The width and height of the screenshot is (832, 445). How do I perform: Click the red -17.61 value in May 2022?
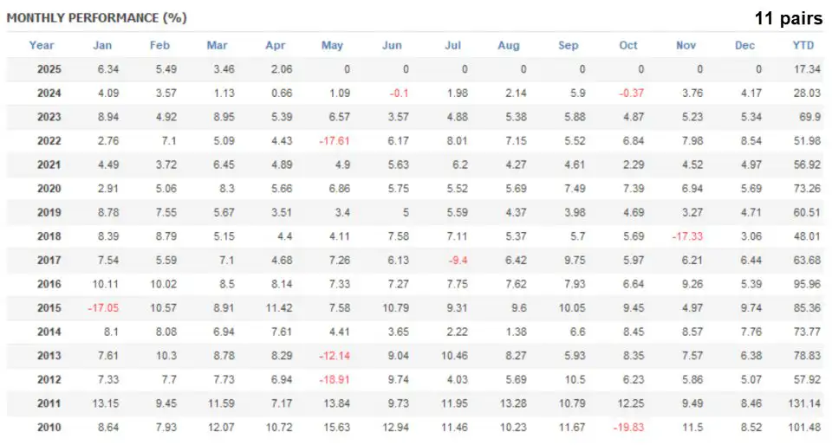click(332, 141)
